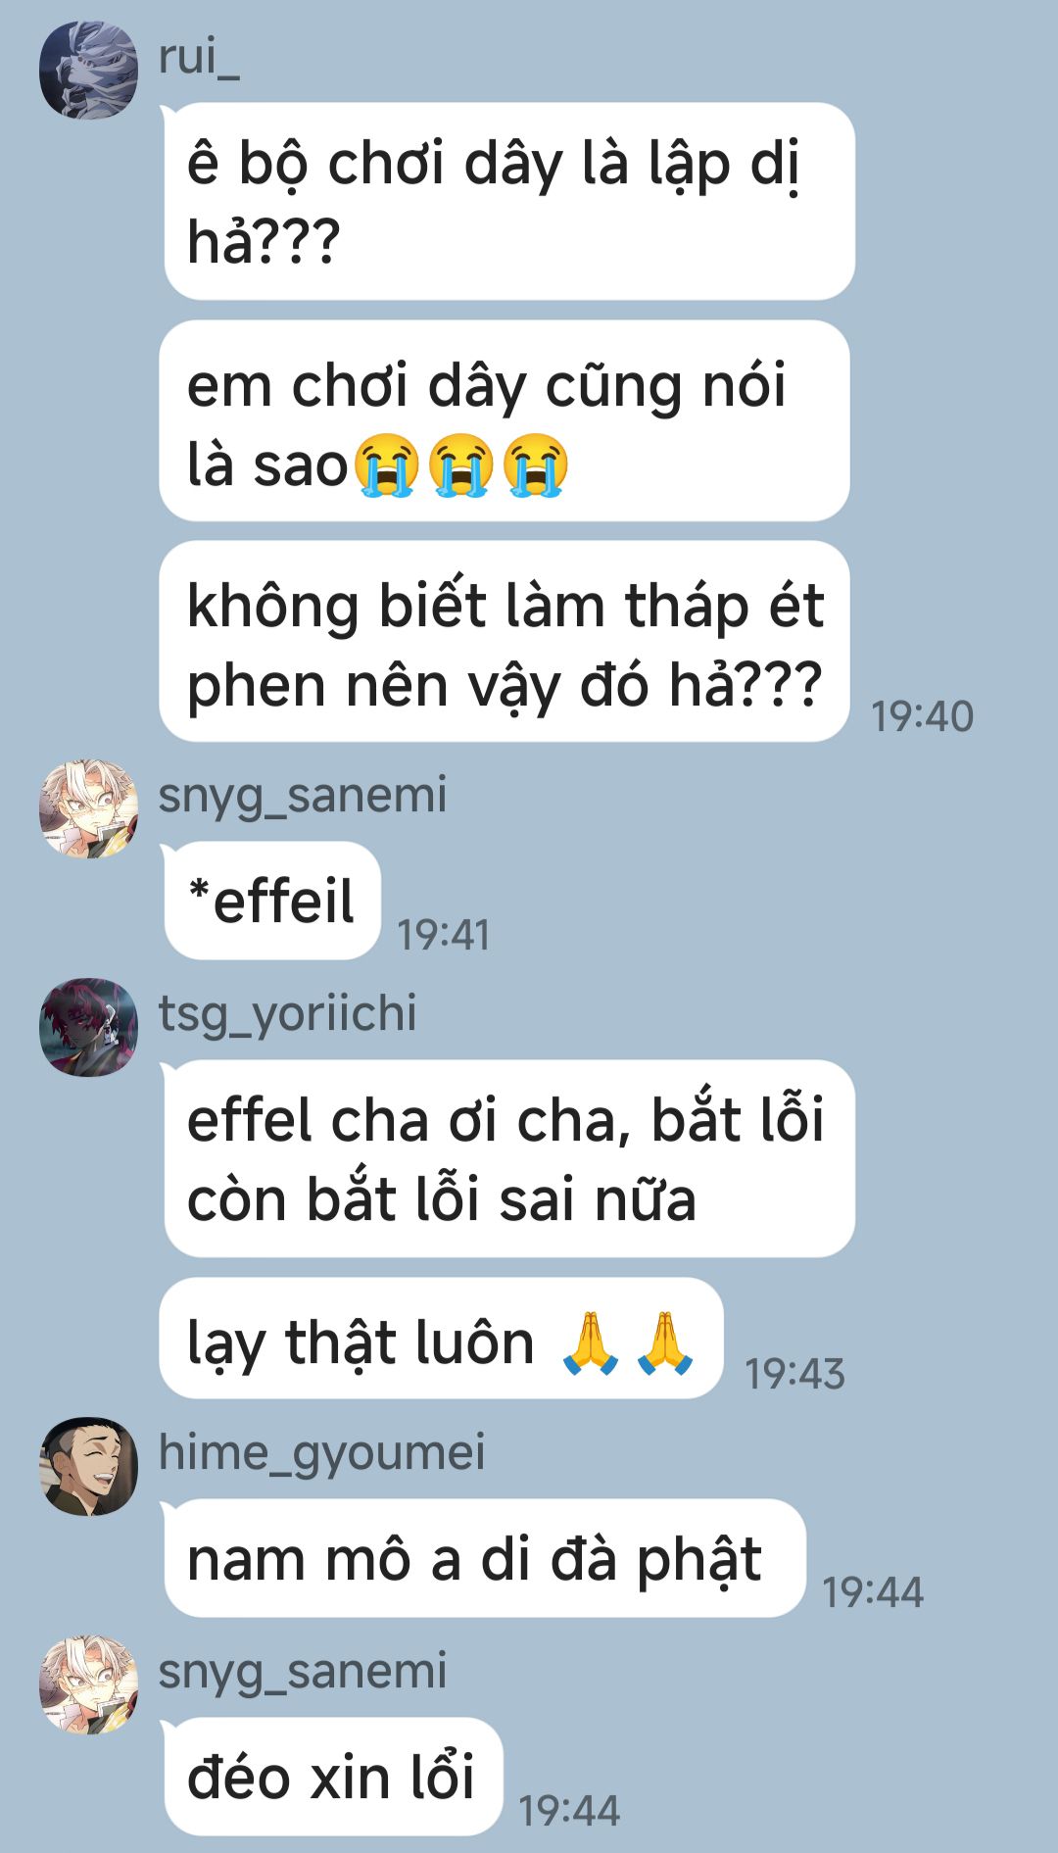Open tsg_yoriichi's avatar picture
The width and height of the screenshot is (1058, 1853).
(x=88, y=1027)
